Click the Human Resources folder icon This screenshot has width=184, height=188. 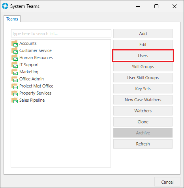15,58
